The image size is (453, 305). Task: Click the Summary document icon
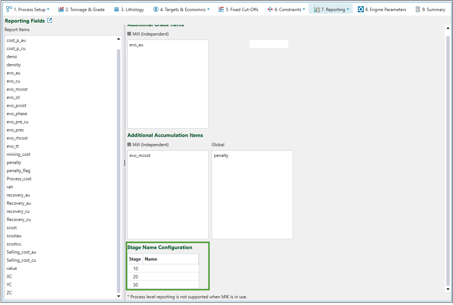(x=418, y=9)
